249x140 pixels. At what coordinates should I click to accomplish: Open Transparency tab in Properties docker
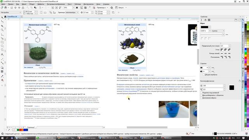point(209,20)
